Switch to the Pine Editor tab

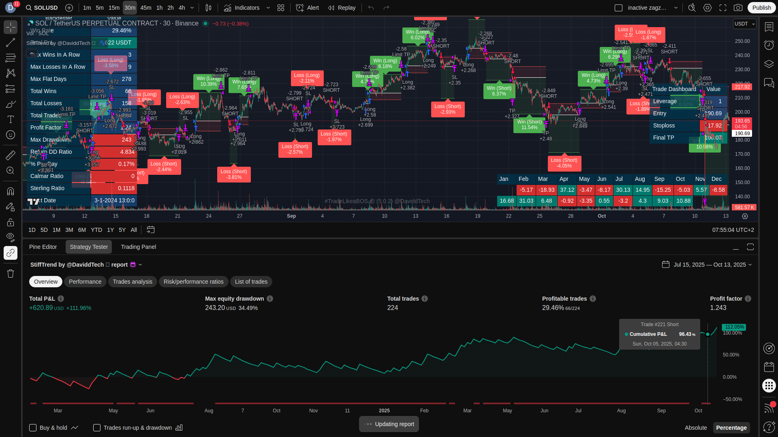coord(43,247)
